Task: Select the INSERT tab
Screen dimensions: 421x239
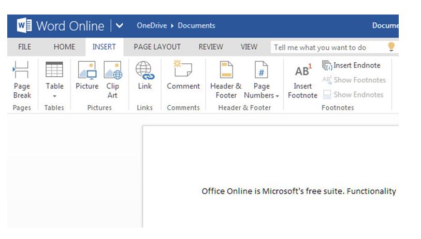Action: coord(104,47)
